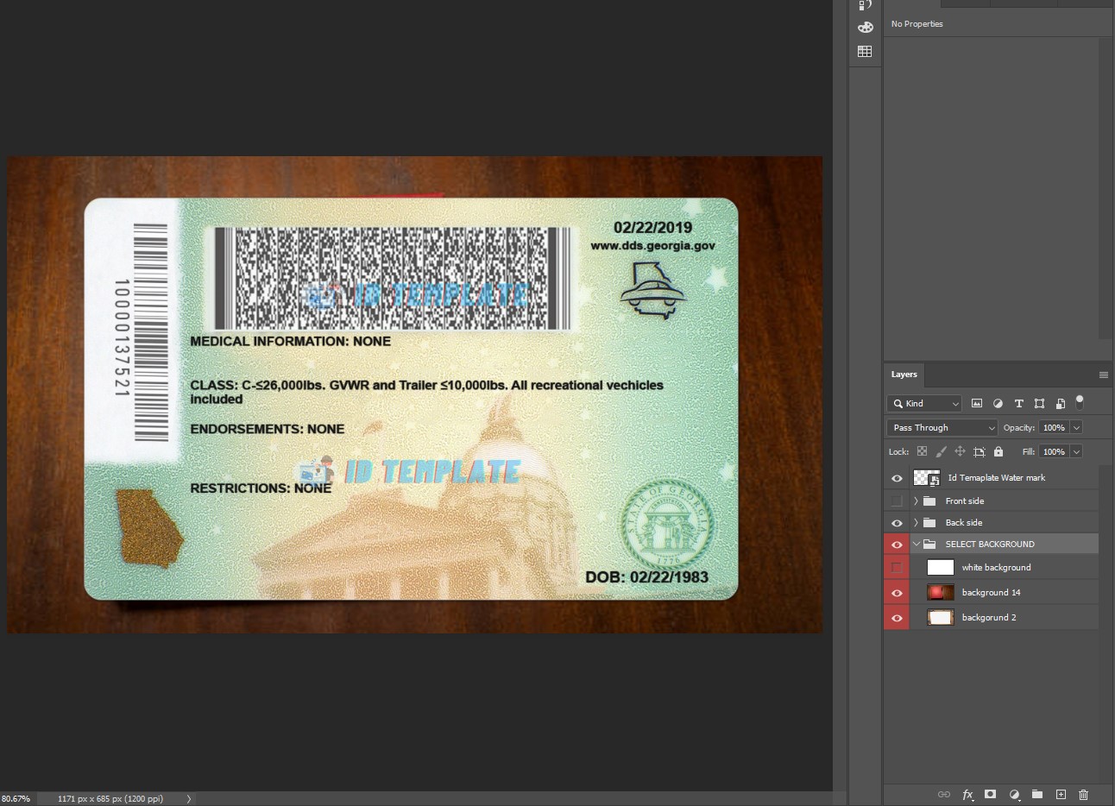Click the Layers panel vertical scrollbar

(x=1106, y=623)
